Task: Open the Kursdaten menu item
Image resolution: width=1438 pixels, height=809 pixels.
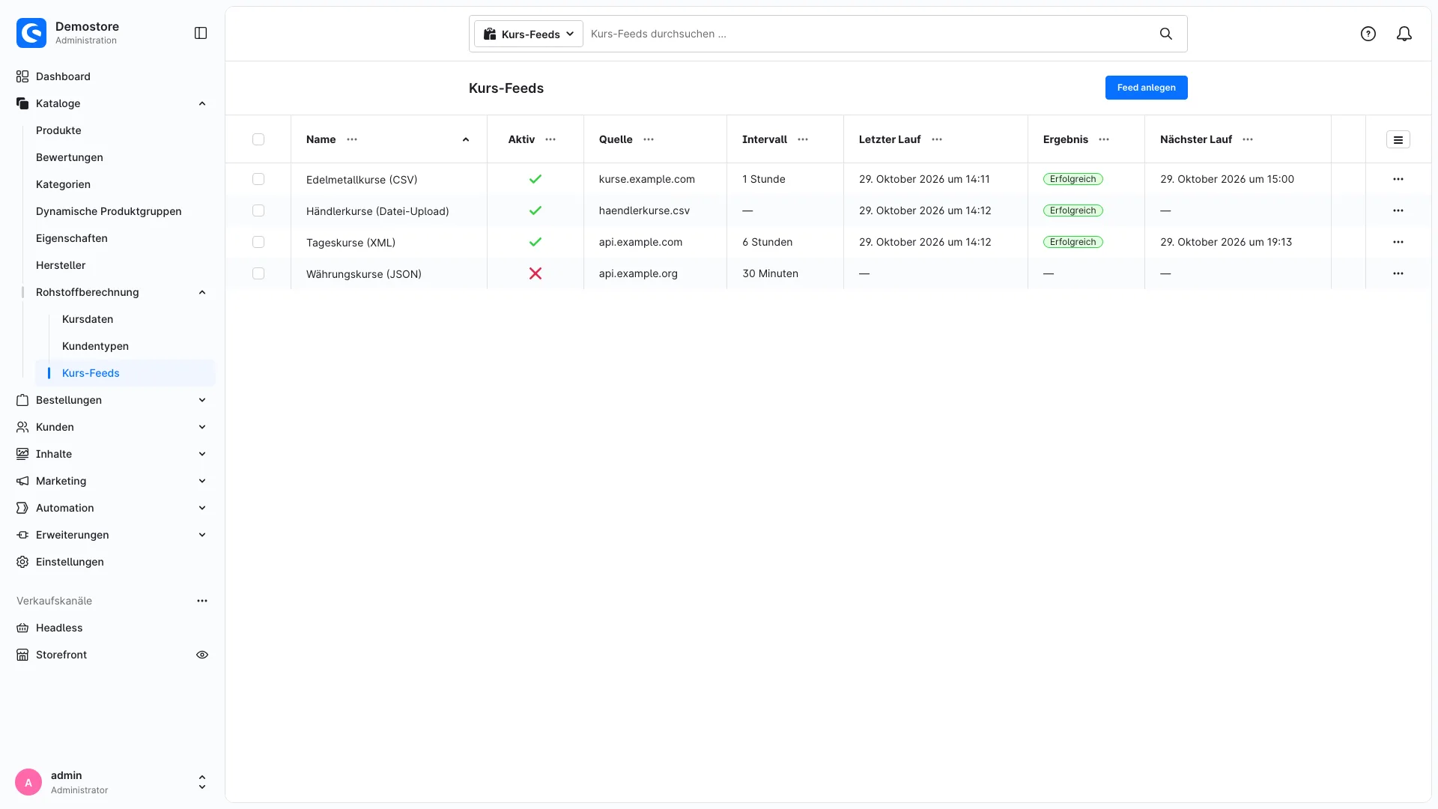Action: (x=88, y=319)
